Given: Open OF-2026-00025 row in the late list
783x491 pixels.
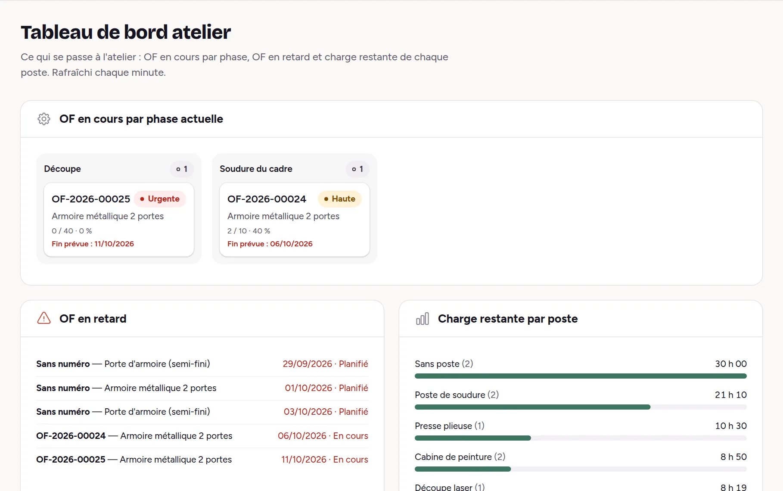Looking at the screenshot, I should pos(202,460).
